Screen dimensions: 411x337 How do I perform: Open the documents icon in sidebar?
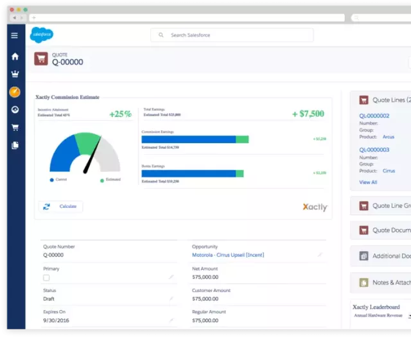point(14,146)
